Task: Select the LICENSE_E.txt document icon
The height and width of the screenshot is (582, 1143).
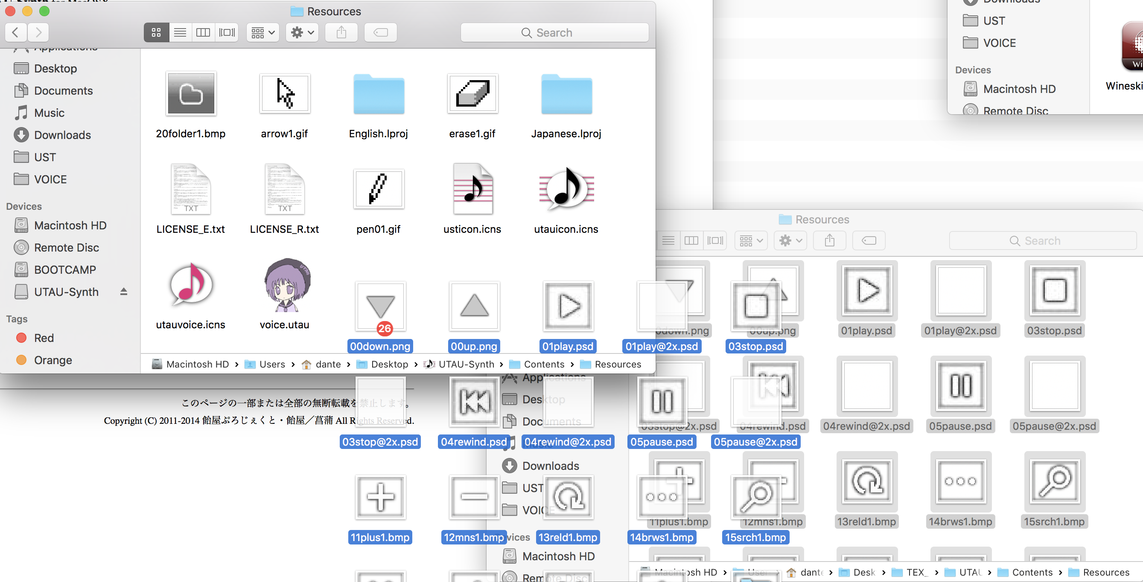Action: click(x=191, y=189)
